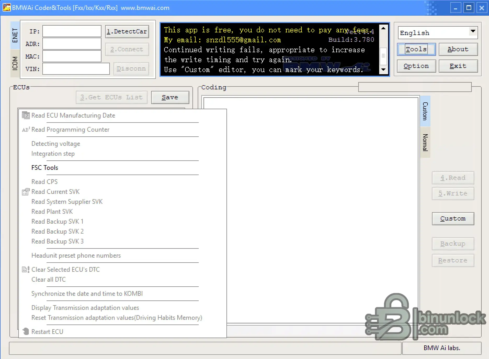Click the 4.Read button
The image size is (489, 359).
[x=453, y=178]
